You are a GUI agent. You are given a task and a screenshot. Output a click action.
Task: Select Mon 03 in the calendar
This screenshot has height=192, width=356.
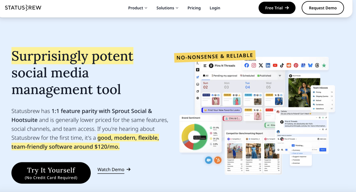pos(227,86)
